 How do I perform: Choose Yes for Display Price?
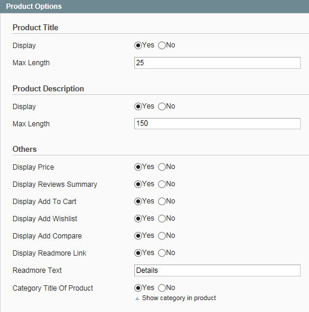pyautogui.click(x=138, y=167)
